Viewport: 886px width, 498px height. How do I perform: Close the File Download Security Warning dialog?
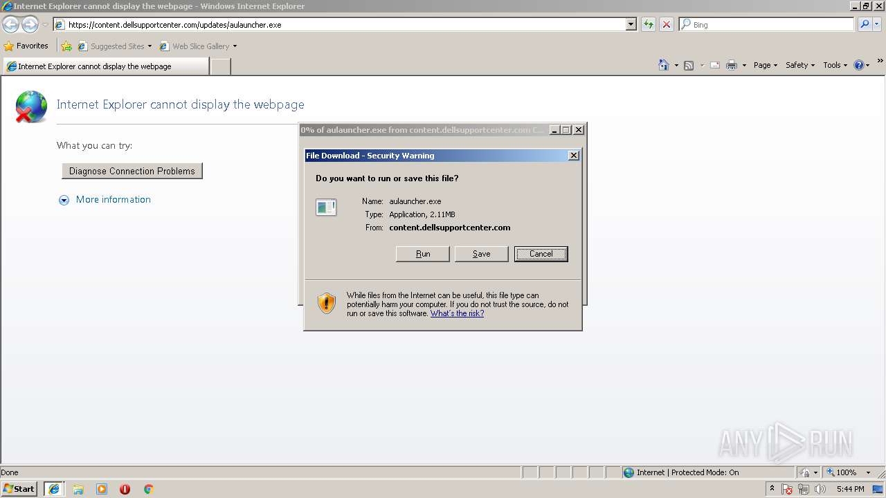[574, 156]
